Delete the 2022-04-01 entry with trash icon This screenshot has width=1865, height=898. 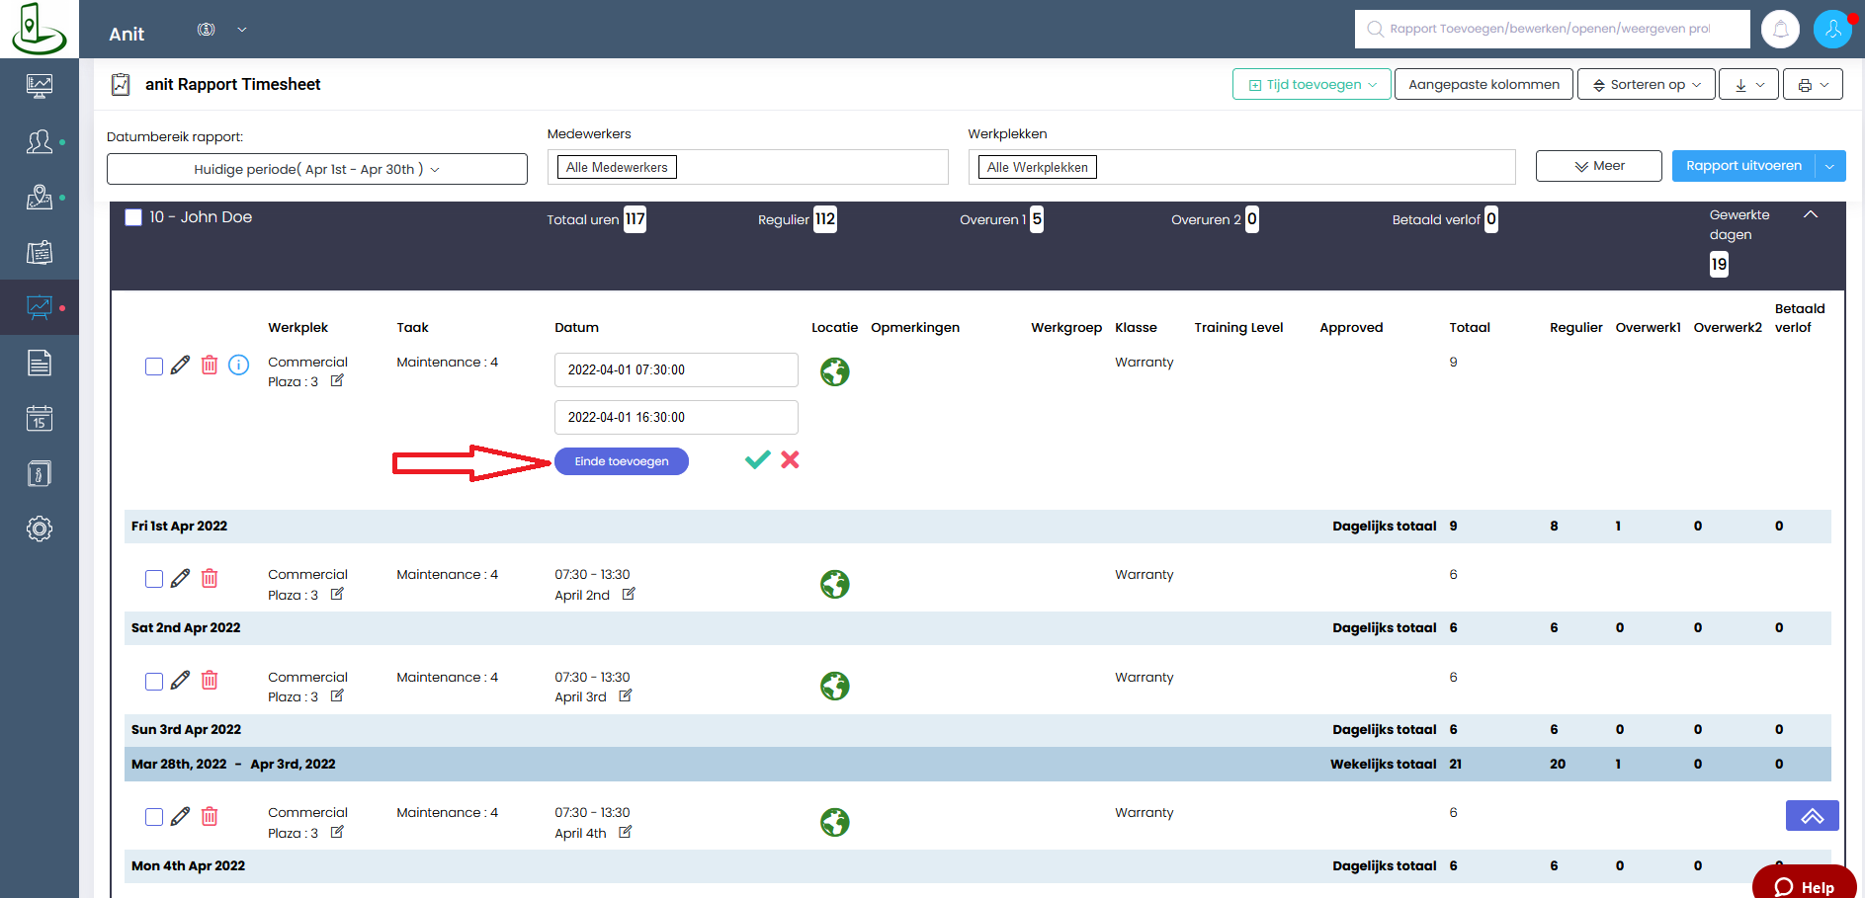tap(210, 366)
